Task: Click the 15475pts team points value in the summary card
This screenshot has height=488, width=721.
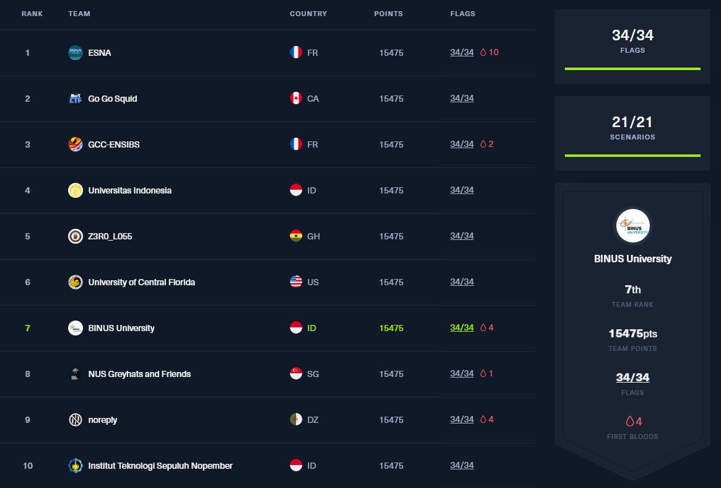Action: click(632, 334)
